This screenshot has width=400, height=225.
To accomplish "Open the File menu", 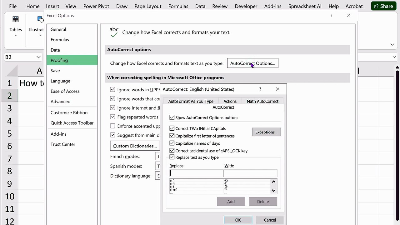I will [13, 6].
